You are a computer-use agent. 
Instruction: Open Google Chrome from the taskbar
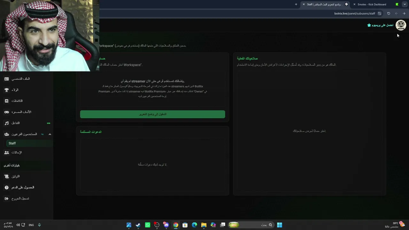[176, 225]
